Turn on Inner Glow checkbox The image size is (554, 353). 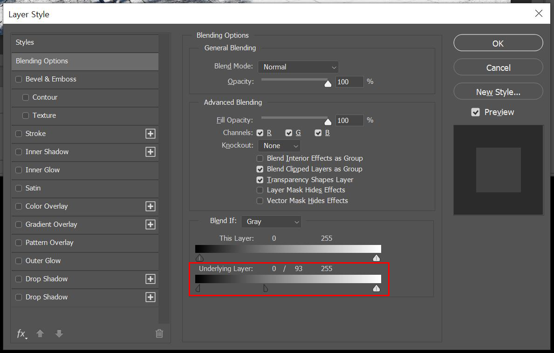coord(19,170)
